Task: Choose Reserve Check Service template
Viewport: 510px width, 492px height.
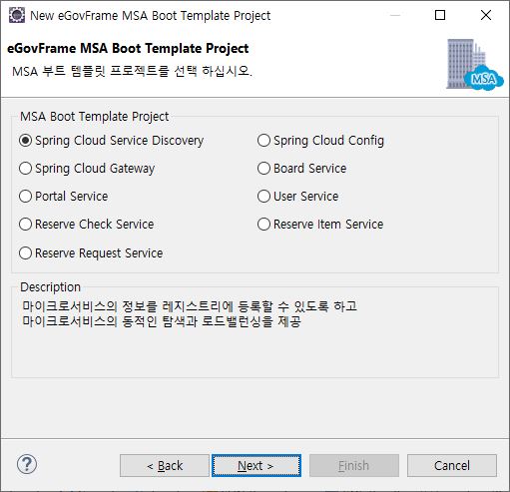Action: pyautogui.click(x=87, y=225)
